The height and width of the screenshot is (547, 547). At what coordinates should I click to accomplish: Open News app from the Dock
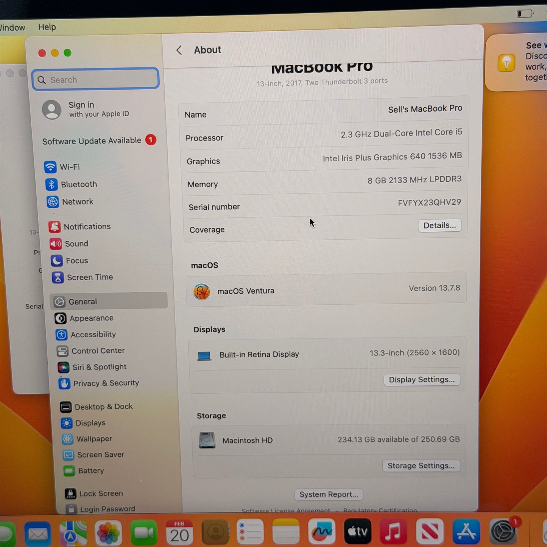click(x=430, y=531)
